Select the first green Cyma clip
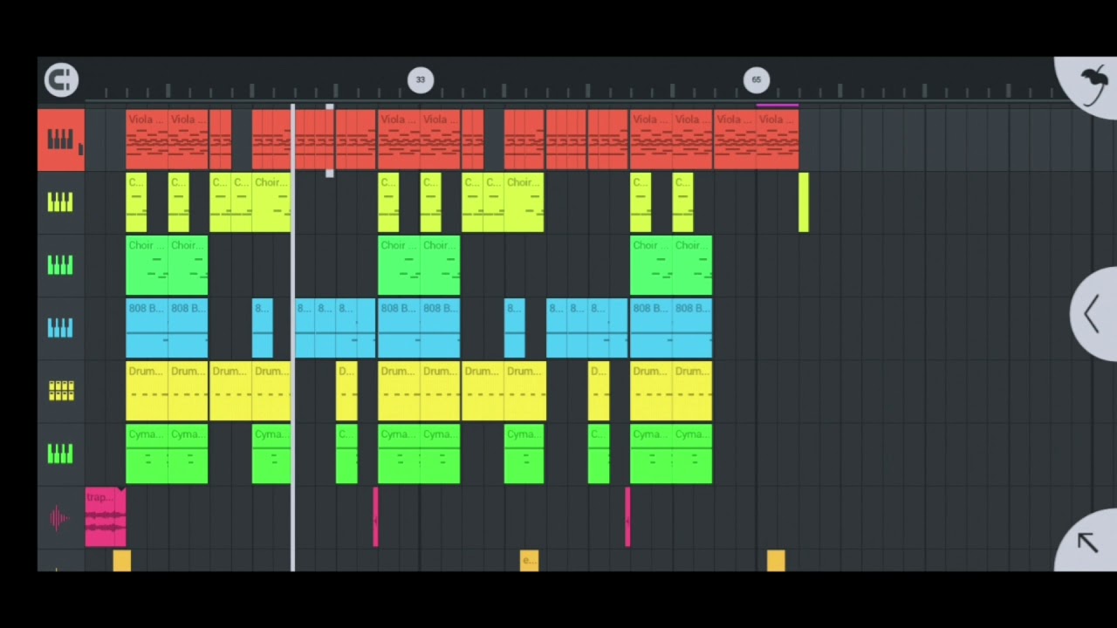This screenshot has width=1117, height=628. point(147,454)
